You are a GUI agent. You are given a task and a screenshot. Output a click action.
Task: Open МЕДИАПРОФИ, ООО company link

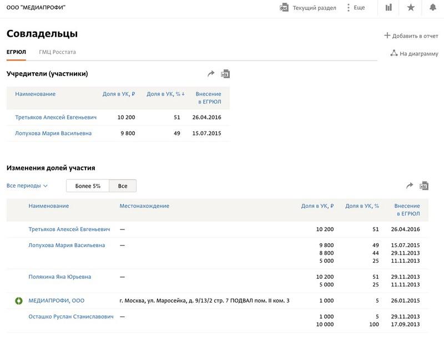point(57,300)
